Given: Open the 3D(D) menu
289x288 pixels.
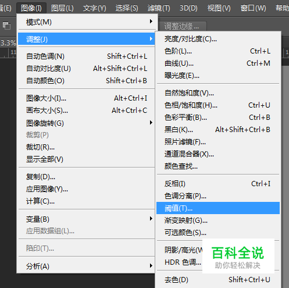Looking at the screenshot, I should (x=188, y=8).
